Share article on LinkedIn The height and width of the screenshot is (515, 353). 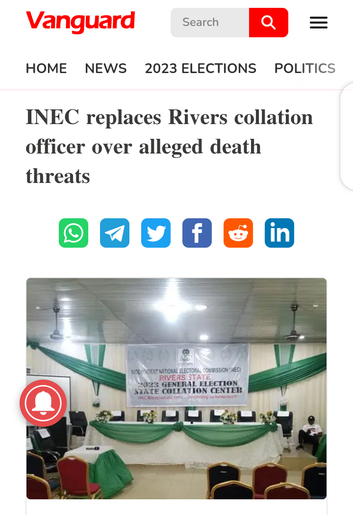279,233
